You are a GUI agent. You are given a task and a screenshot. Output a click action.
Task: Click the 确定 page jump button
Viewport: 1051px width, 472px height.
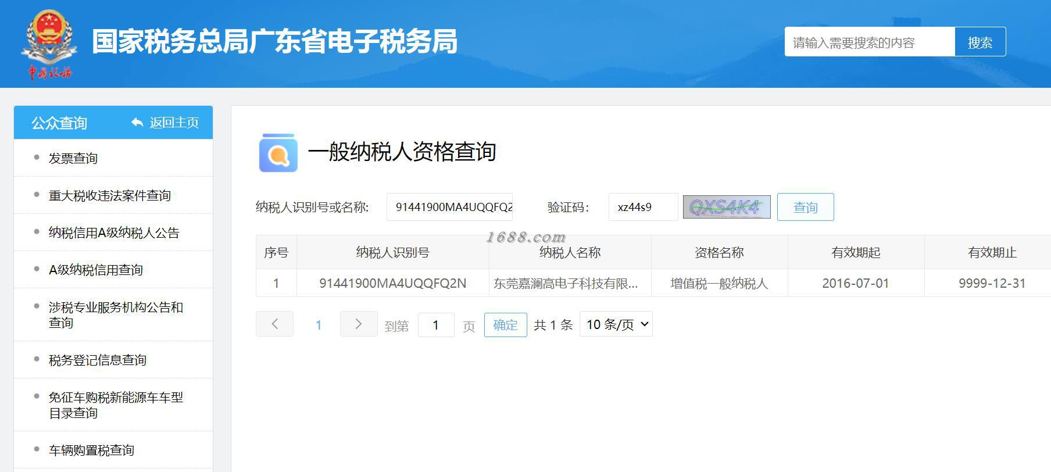[505, 324]
